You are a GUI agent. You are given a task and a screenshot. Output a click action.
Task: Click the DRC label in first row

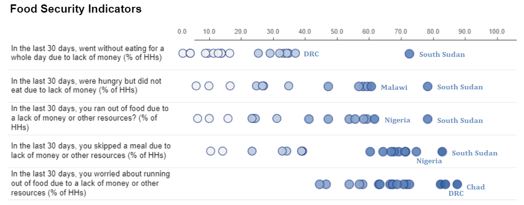coord(311,54)
